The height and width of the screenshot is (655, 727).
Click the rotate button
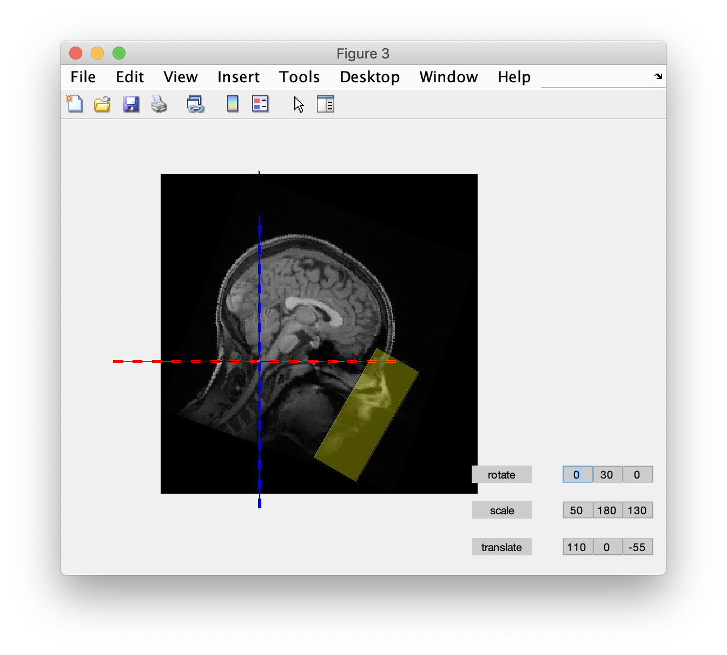(502, 475)
